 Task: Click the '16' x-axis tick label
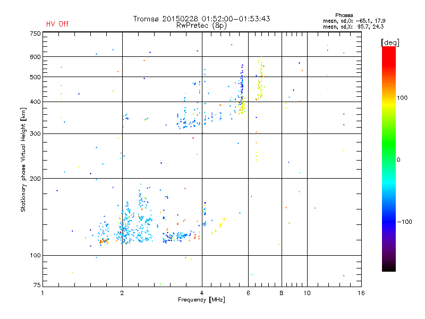click(x=361, y=293)
